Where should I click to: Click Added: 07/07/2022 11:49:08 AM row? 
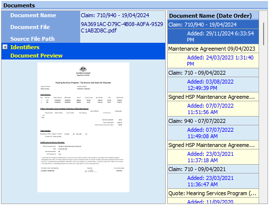(x=213, y=133)
